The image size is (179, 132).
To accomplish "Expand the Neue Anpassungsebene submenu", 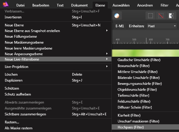I will (x=56, y=54).
